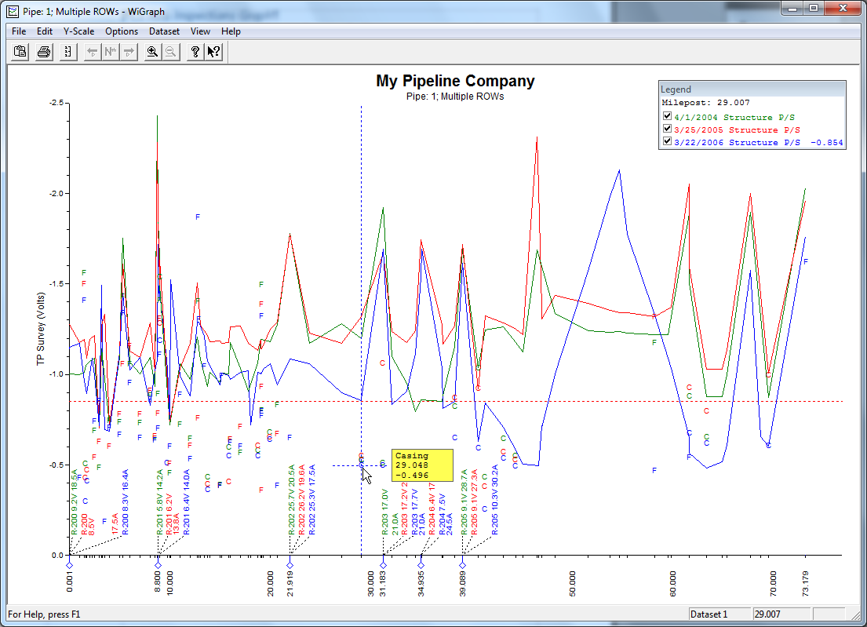
Task: Click the 70.000 milepost axis label
Action: tap(773, 583)
